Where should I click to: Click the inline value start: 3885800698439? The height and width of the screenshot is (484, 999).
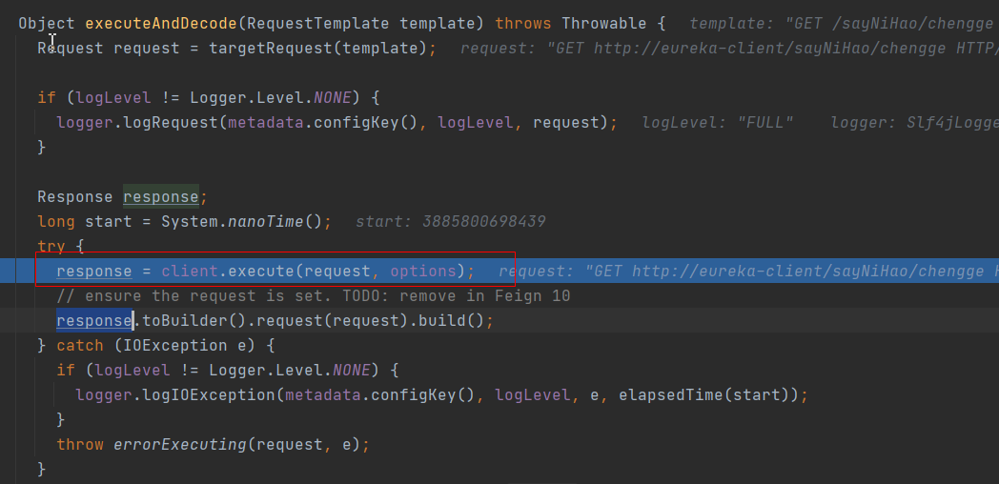click(451, 222)
